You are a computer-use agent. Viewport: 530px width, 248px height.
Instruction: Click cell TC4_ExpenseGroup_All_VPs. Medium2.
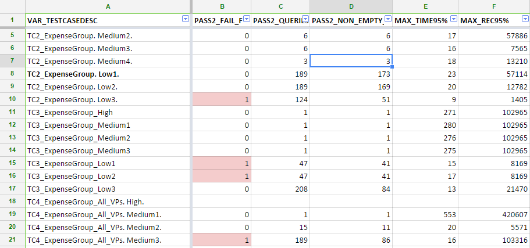tap(108, 228)
